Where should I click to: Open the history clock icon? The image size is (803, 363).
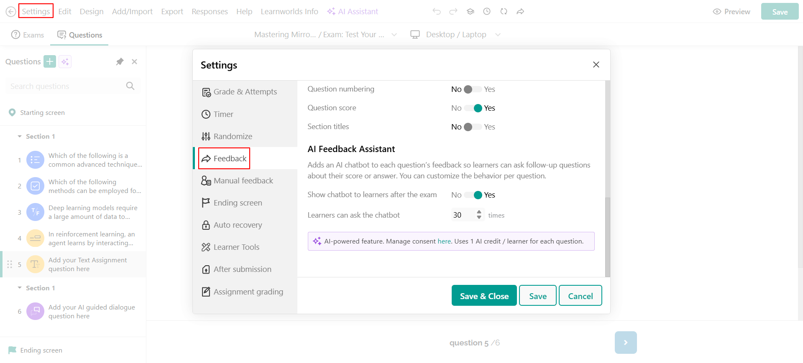487,12
